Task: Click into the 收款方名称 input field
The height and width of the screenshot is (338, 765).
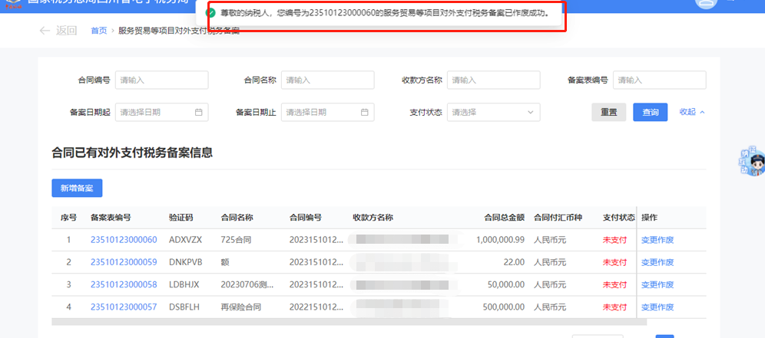Action: tap(493, 80)
